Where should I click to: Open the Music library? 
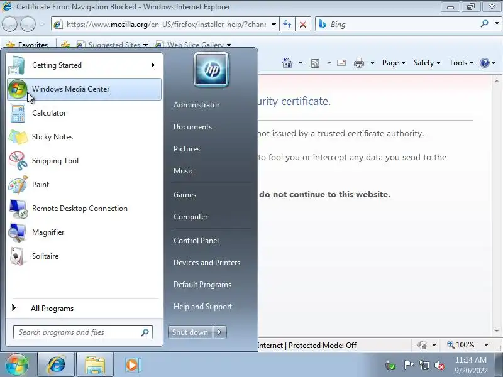tap(184, 171)
